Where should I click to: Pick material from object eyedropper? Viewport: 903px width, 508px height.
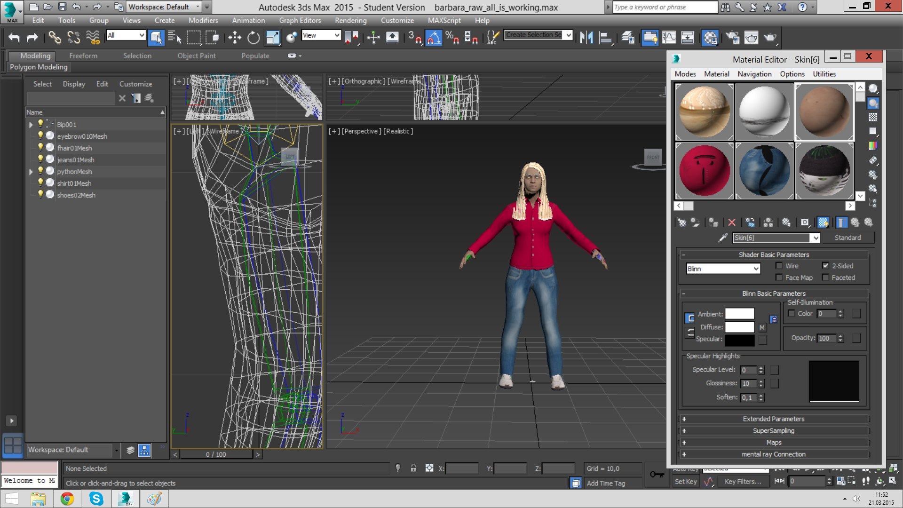click(723, 238)
